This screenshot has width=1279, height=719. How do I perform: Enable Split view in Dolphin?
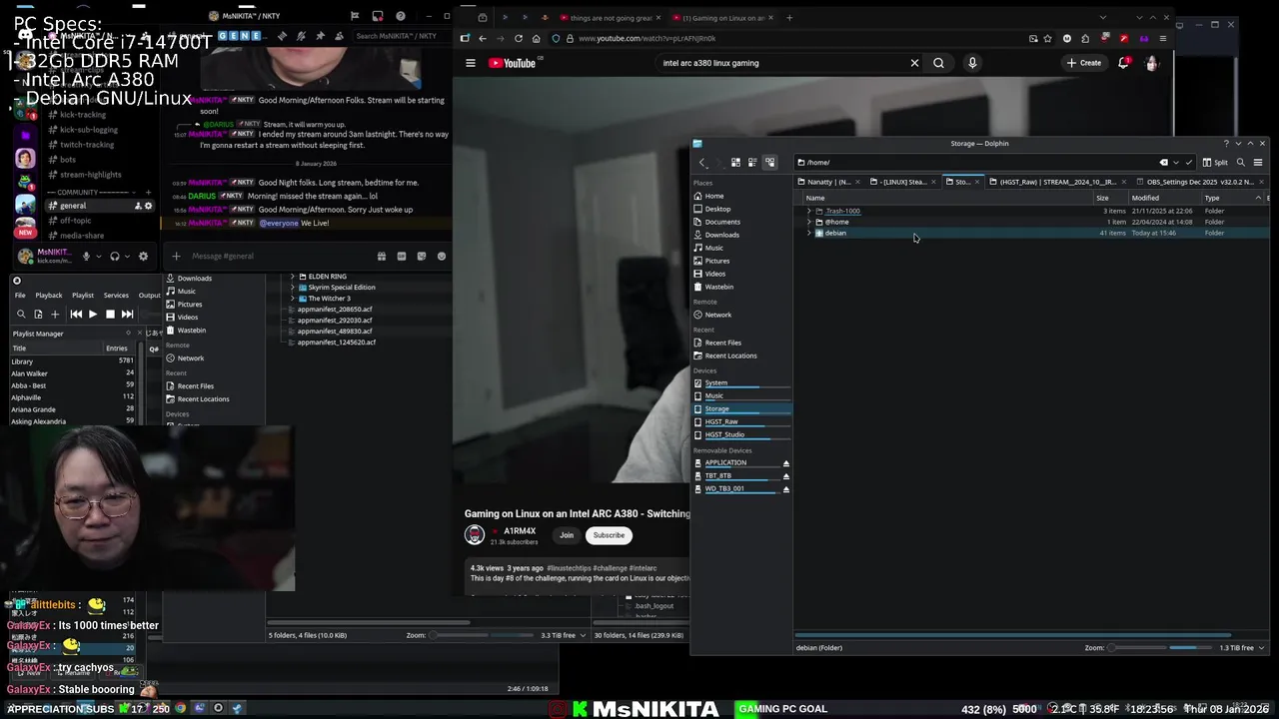click(x=1215, y=162)
